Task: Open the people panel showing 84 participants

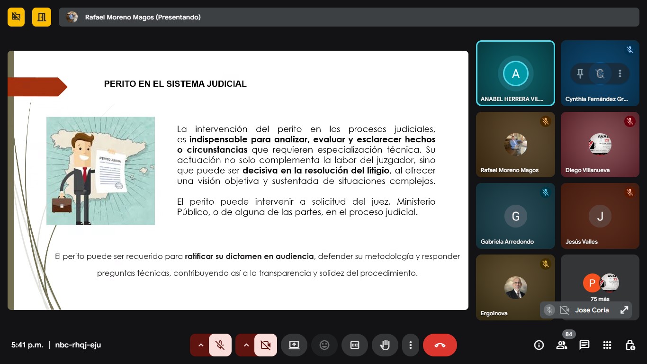Action: pyautogui.click(x=562, y=345)
